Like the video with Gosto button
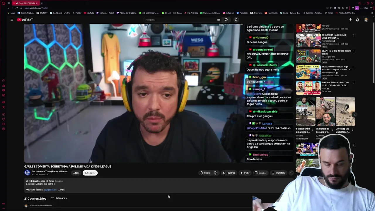 (205, 173)
